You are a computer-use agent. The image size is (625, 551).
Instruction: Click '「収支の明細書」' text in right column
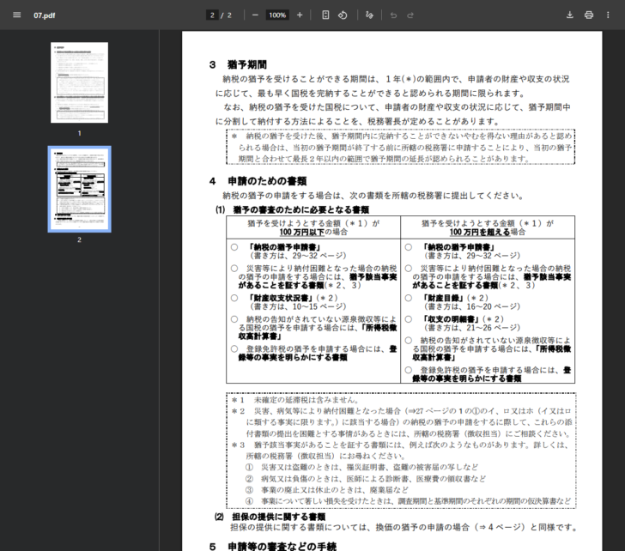(x=451, y=319)
